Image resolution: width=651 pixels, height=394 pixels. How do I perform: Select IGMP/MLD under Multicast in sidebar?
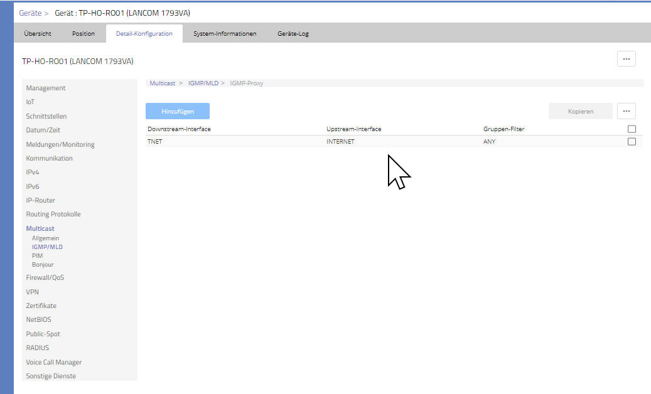pyautogui.click(x=47, y=247)
